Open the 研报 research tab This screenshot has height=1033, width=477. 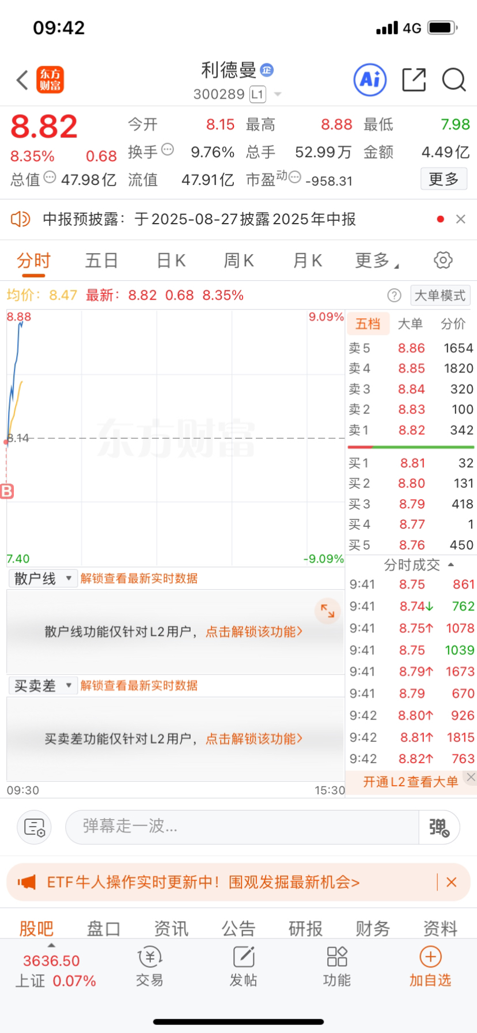coord(306,928)
